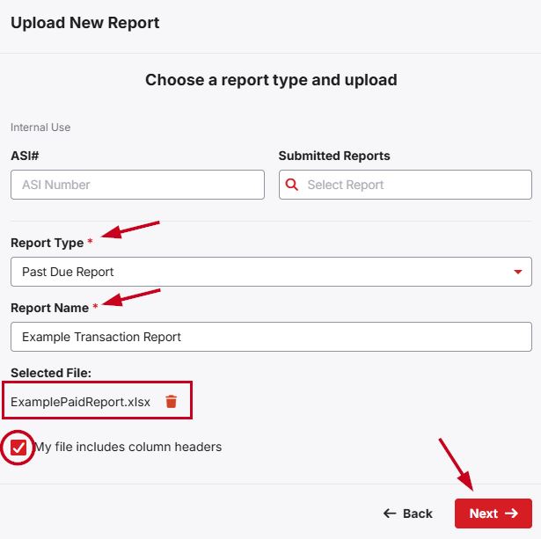Click the magnifier icon in Submitted Reports
The image size is (541, 539).
(293, 185)
